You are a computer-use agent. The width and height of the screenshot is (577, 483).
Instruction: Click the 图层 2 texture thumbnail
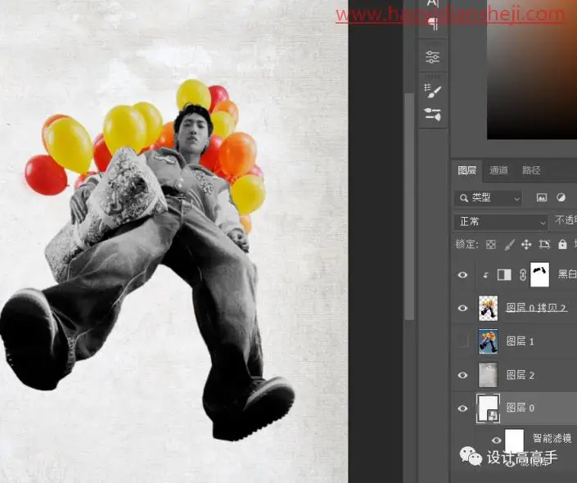pyautogui.click(x=489, y=375)
